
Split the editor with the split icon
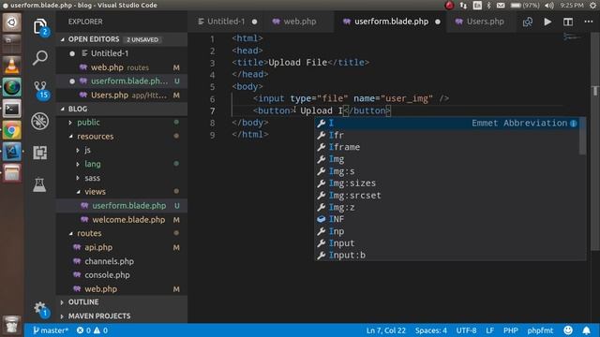[568, 22]
